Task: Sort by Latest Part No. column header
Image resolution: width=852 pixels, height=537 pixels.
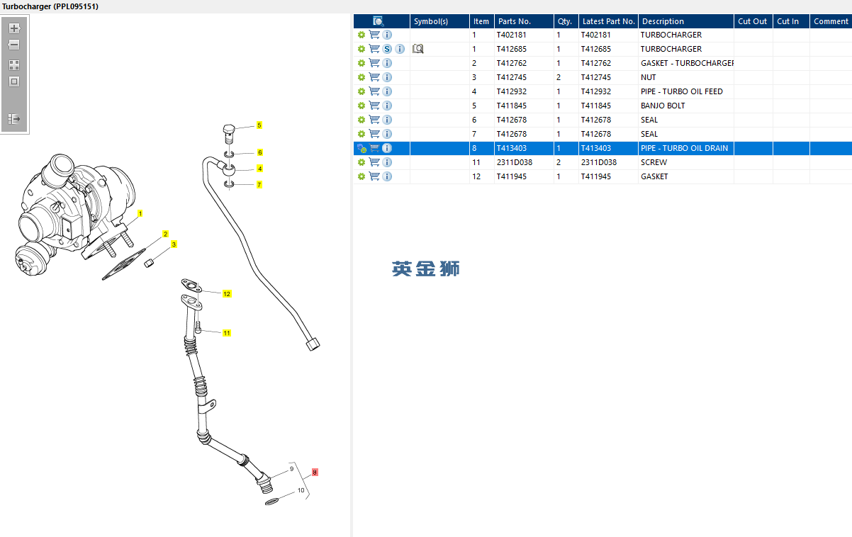Action: pos(608,21)
